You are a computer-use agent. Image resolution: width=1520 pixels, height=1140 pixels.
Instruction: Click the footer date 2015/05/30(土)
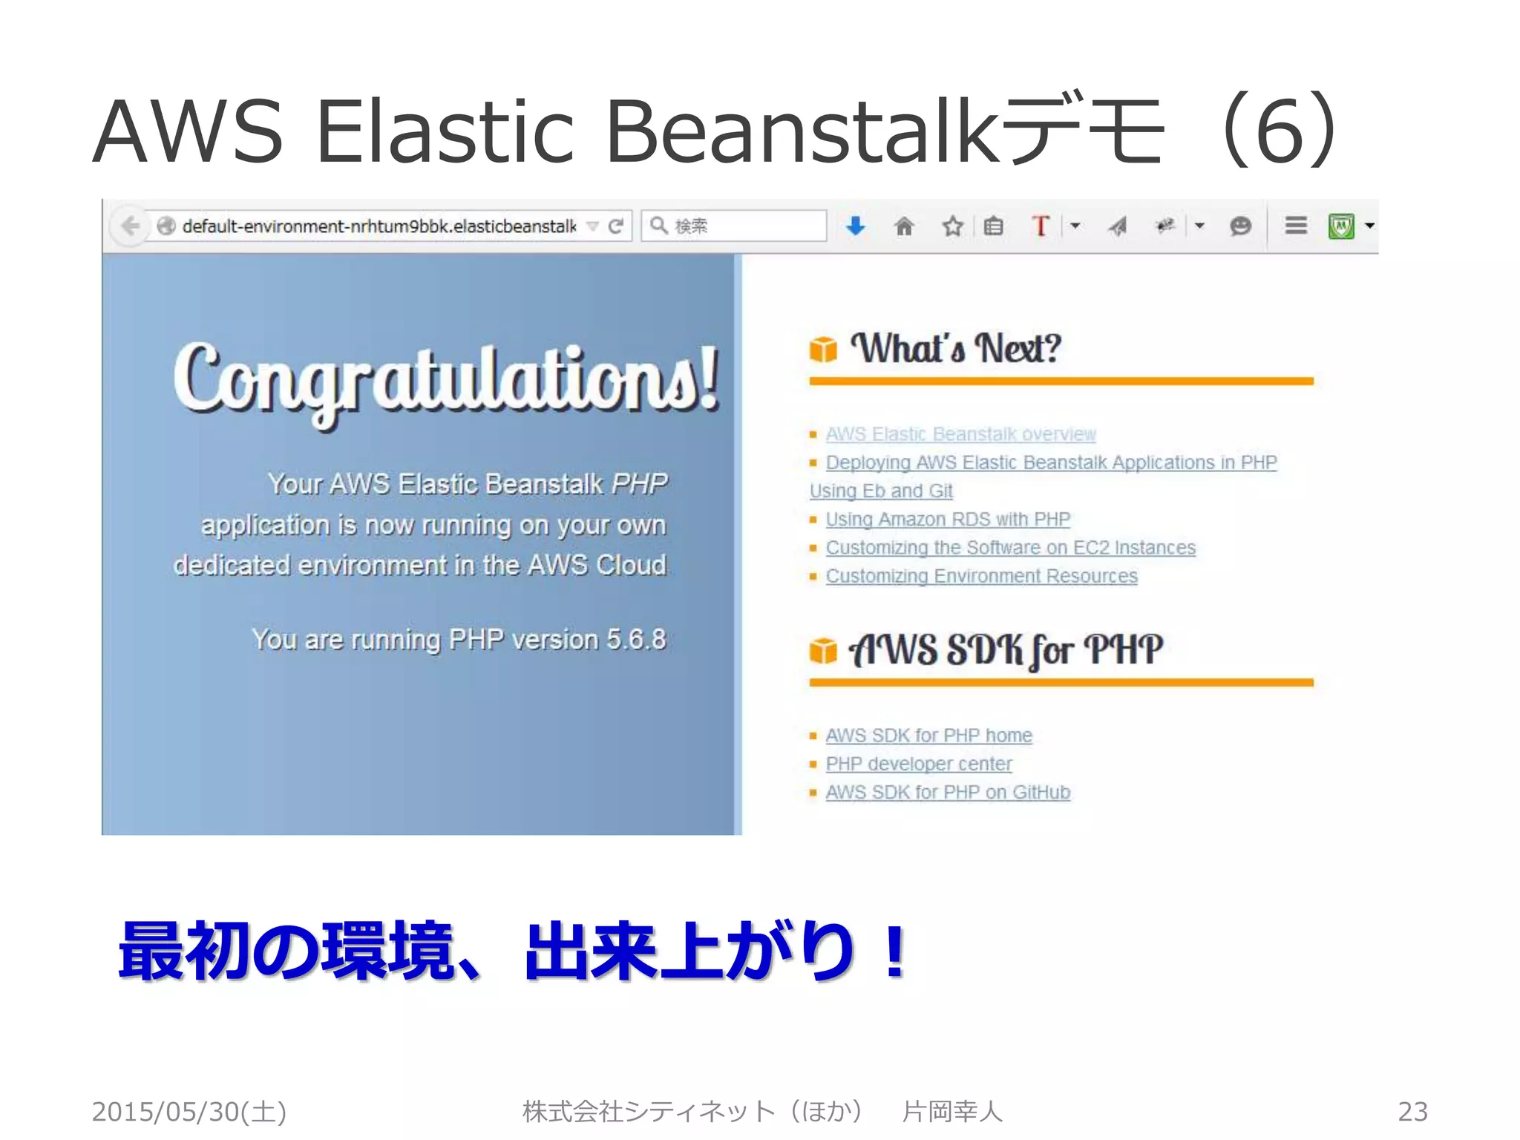189,1111
